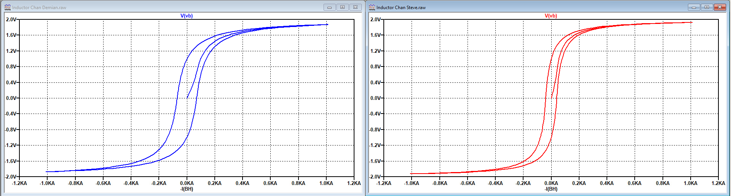This screenshot has width=731, height=196.
Task: Maximize the Inductor Chan Demian.raw window
Action: pos(343,7)
